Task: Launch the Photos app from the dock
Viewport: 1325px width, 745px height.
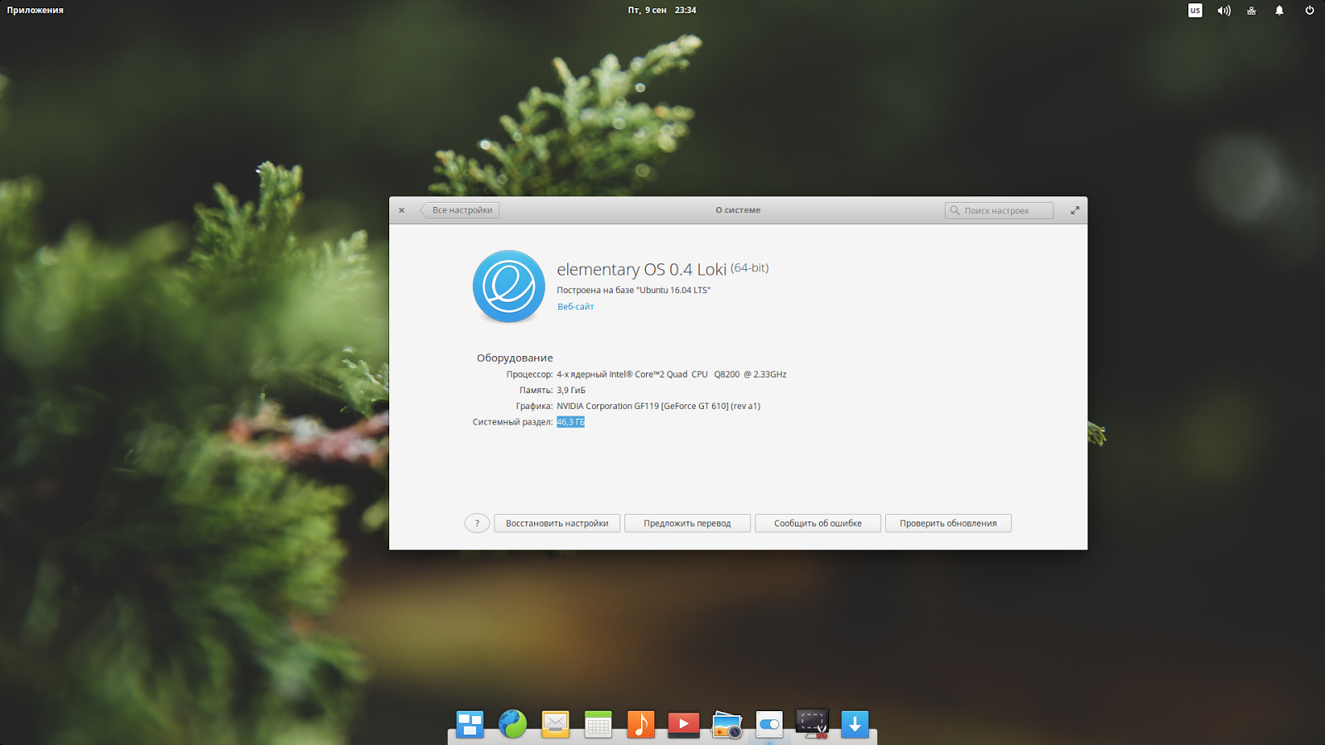Action: point(726,724)
